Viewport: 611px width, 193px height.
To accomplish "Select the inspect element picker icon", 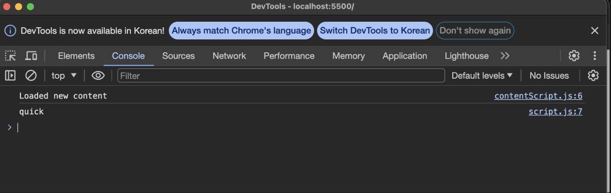I will 10,56.
